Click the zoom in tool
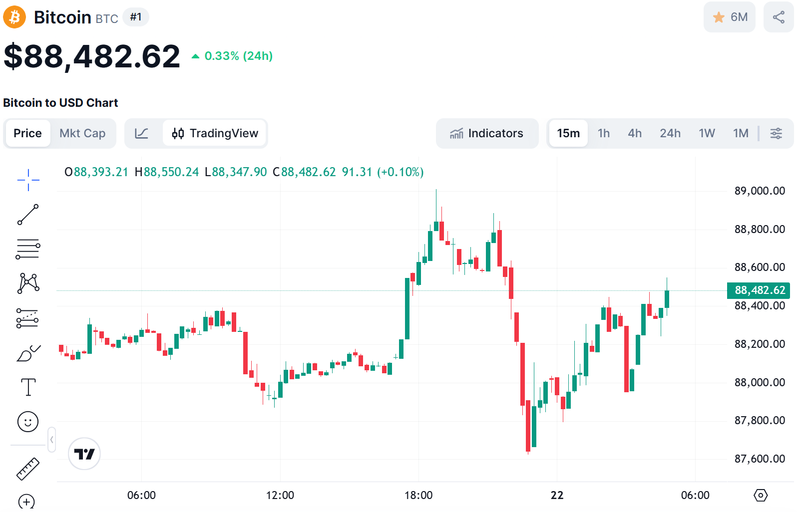The height and width of the screenshot is (512, 803). pos(26,502)
